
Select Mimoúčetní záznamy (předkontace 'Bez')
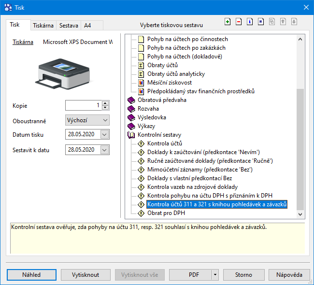200,170
